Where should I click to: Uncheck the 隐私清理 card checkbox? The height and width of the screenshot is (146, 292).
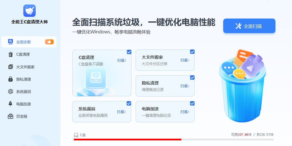[x=192, y=78]
